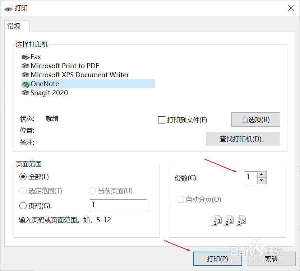
Task: Toggle the 自动分页(O) checkbox
Action: 180,199
